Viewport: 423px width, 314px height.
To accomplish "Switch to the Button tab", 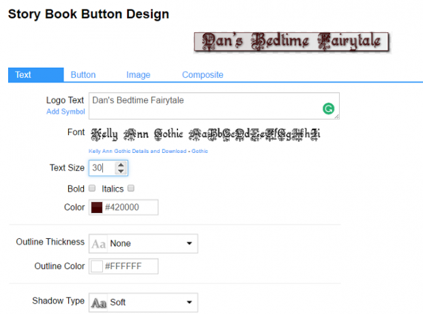I will (x=83, y=75).
